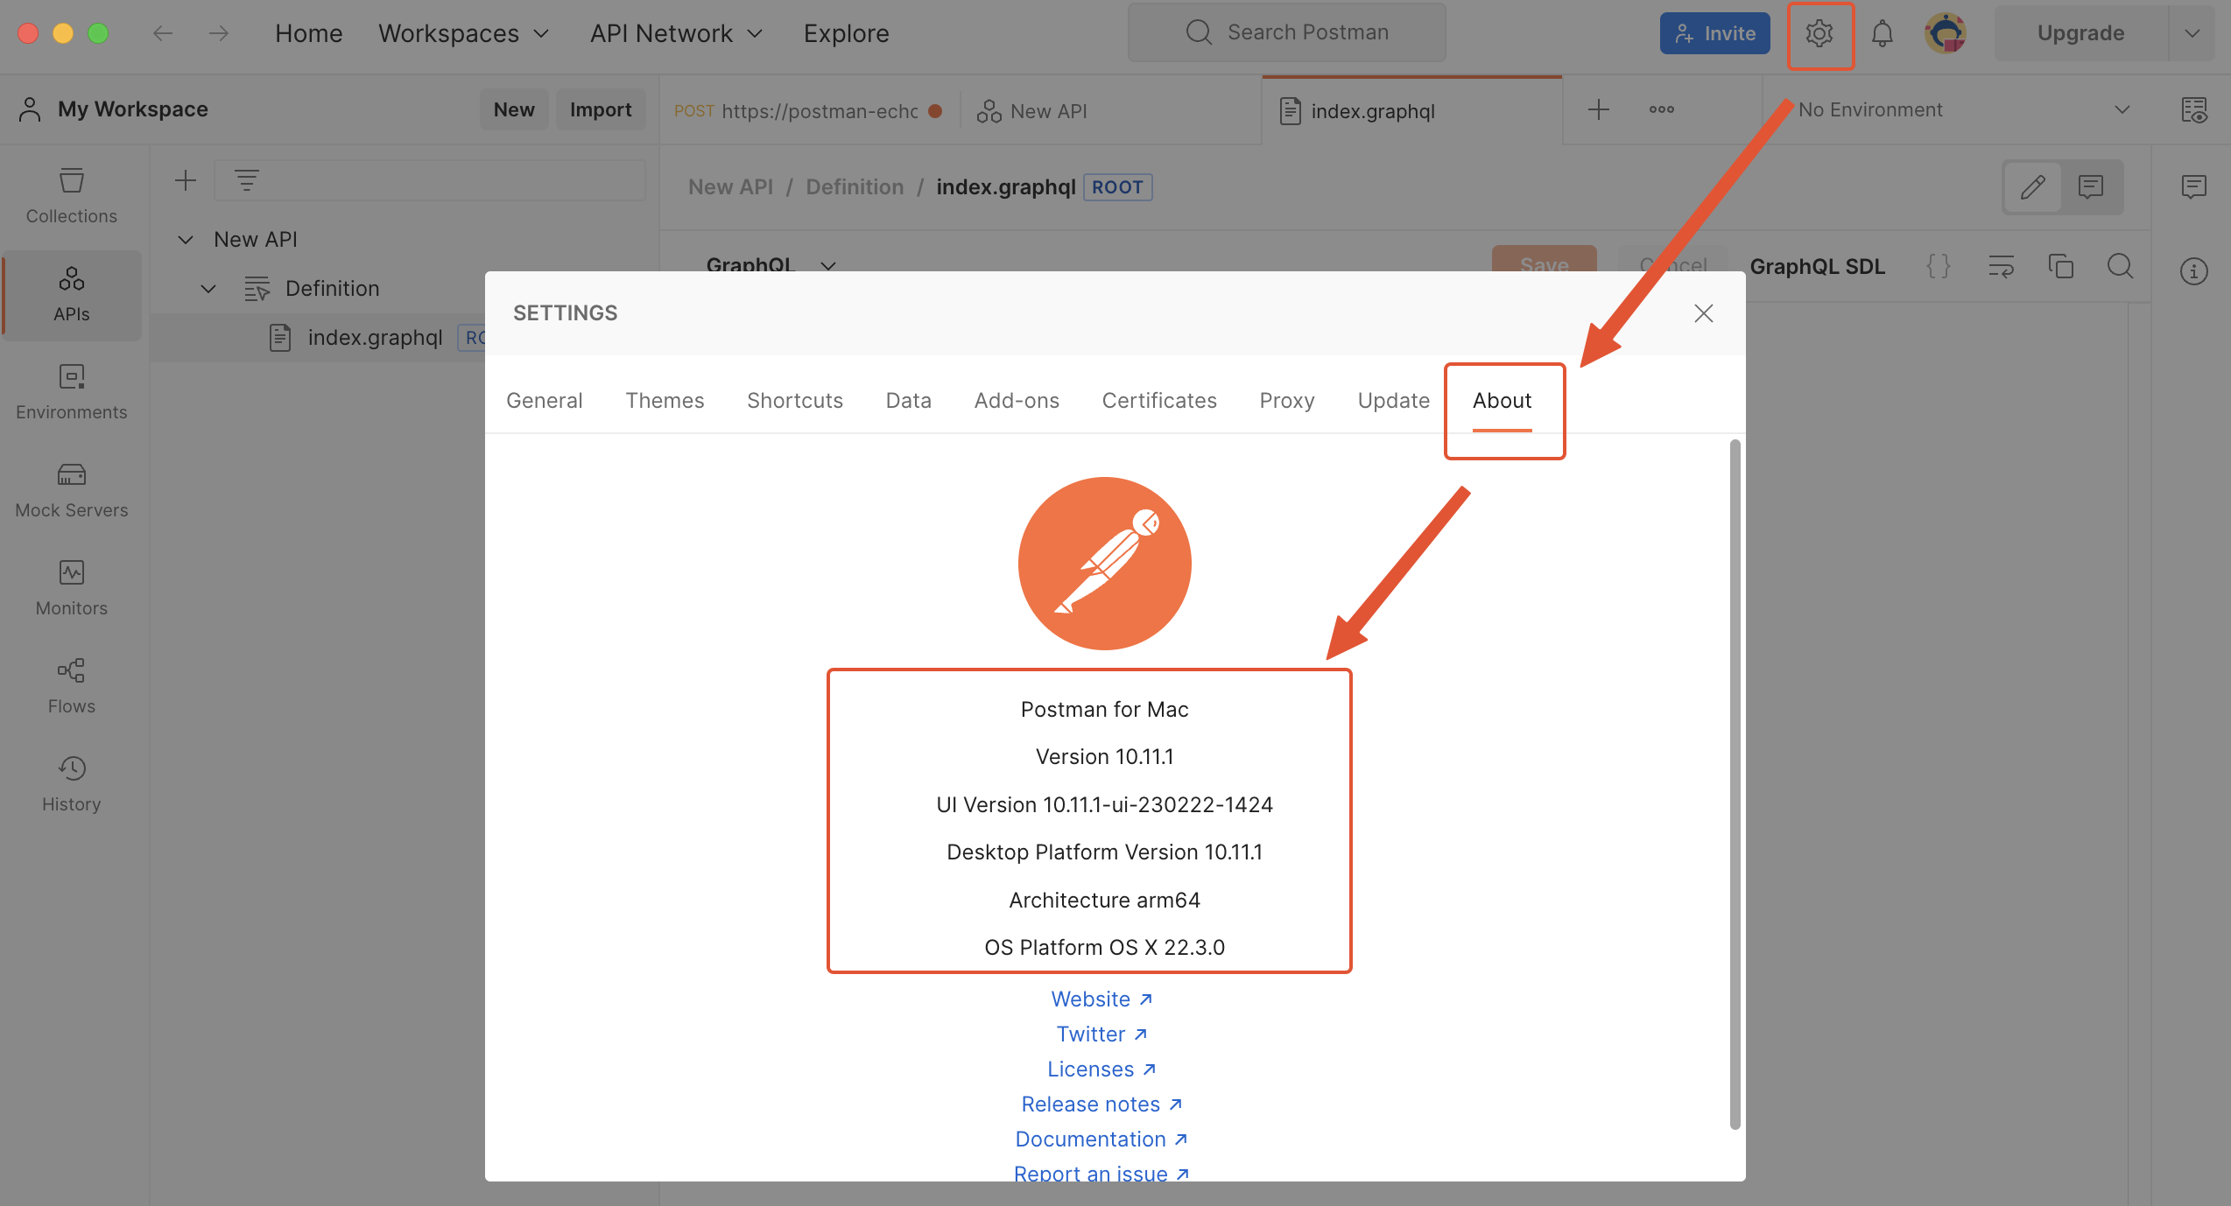2231x1206 pixels.
Task: Close the Settings dialog
Action: [1703, 313]
